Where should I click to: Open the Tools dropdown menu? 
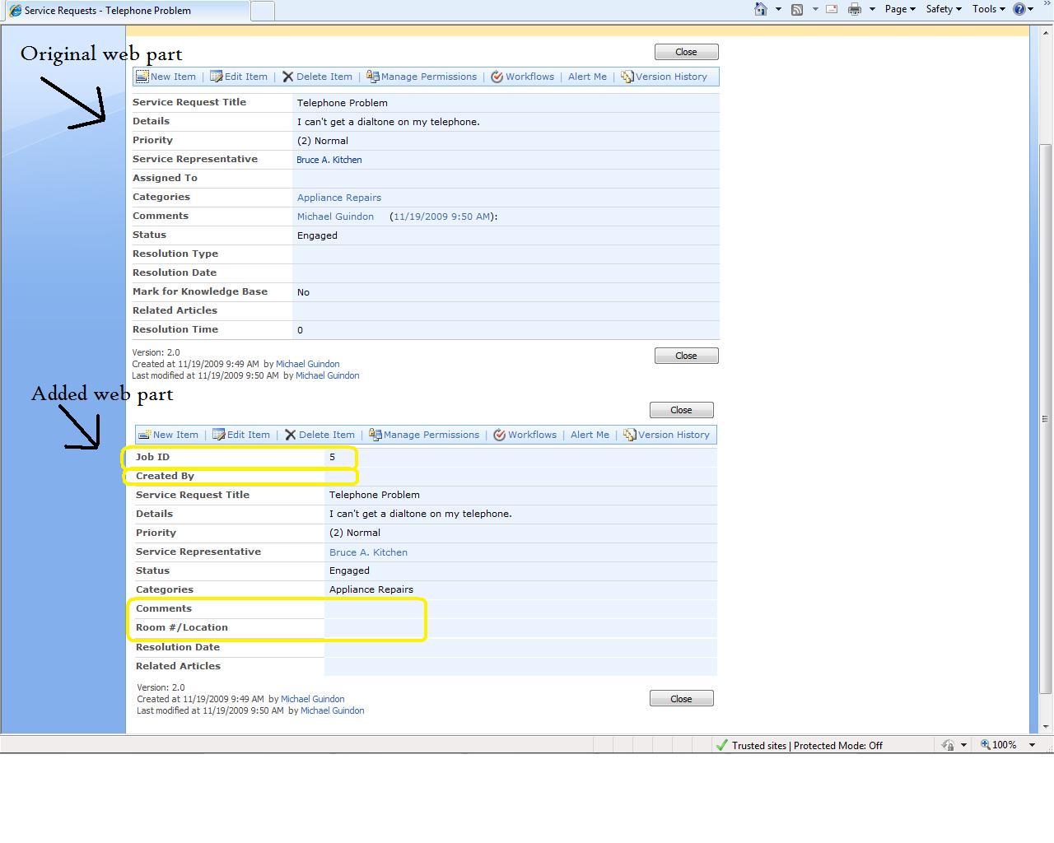(988, 9)
